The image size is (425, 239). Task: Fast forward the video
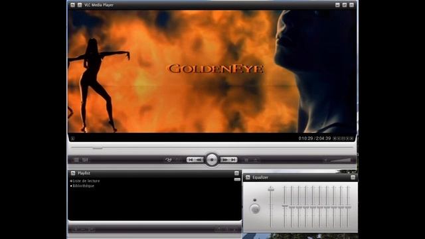(x=224, y=160)
